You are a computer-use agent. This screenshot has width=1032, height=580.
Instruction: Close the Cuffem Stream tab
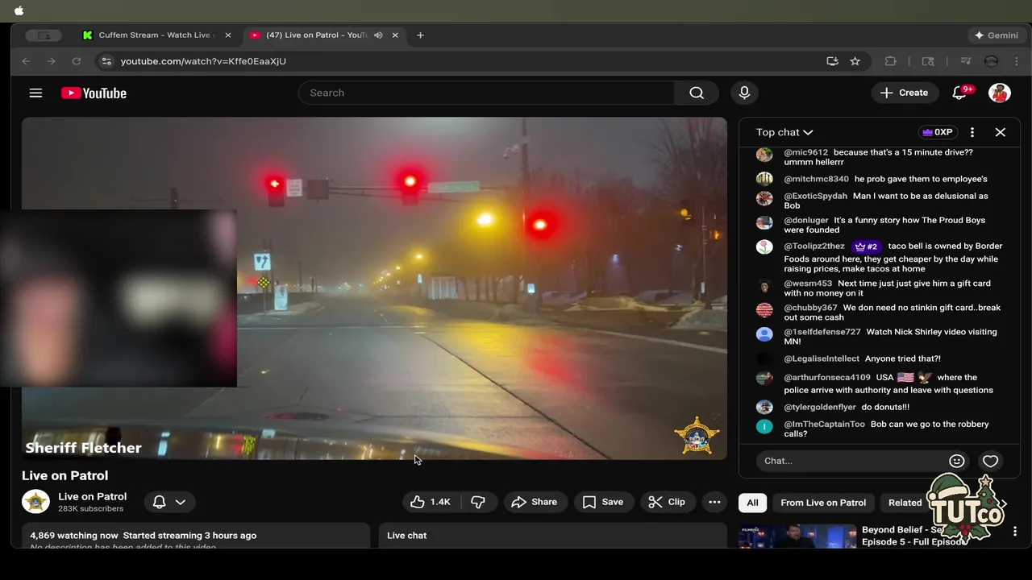(228, 35)
